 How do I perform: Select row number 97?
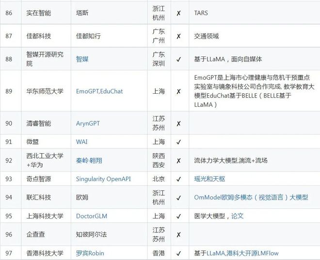tap(9, 253)
